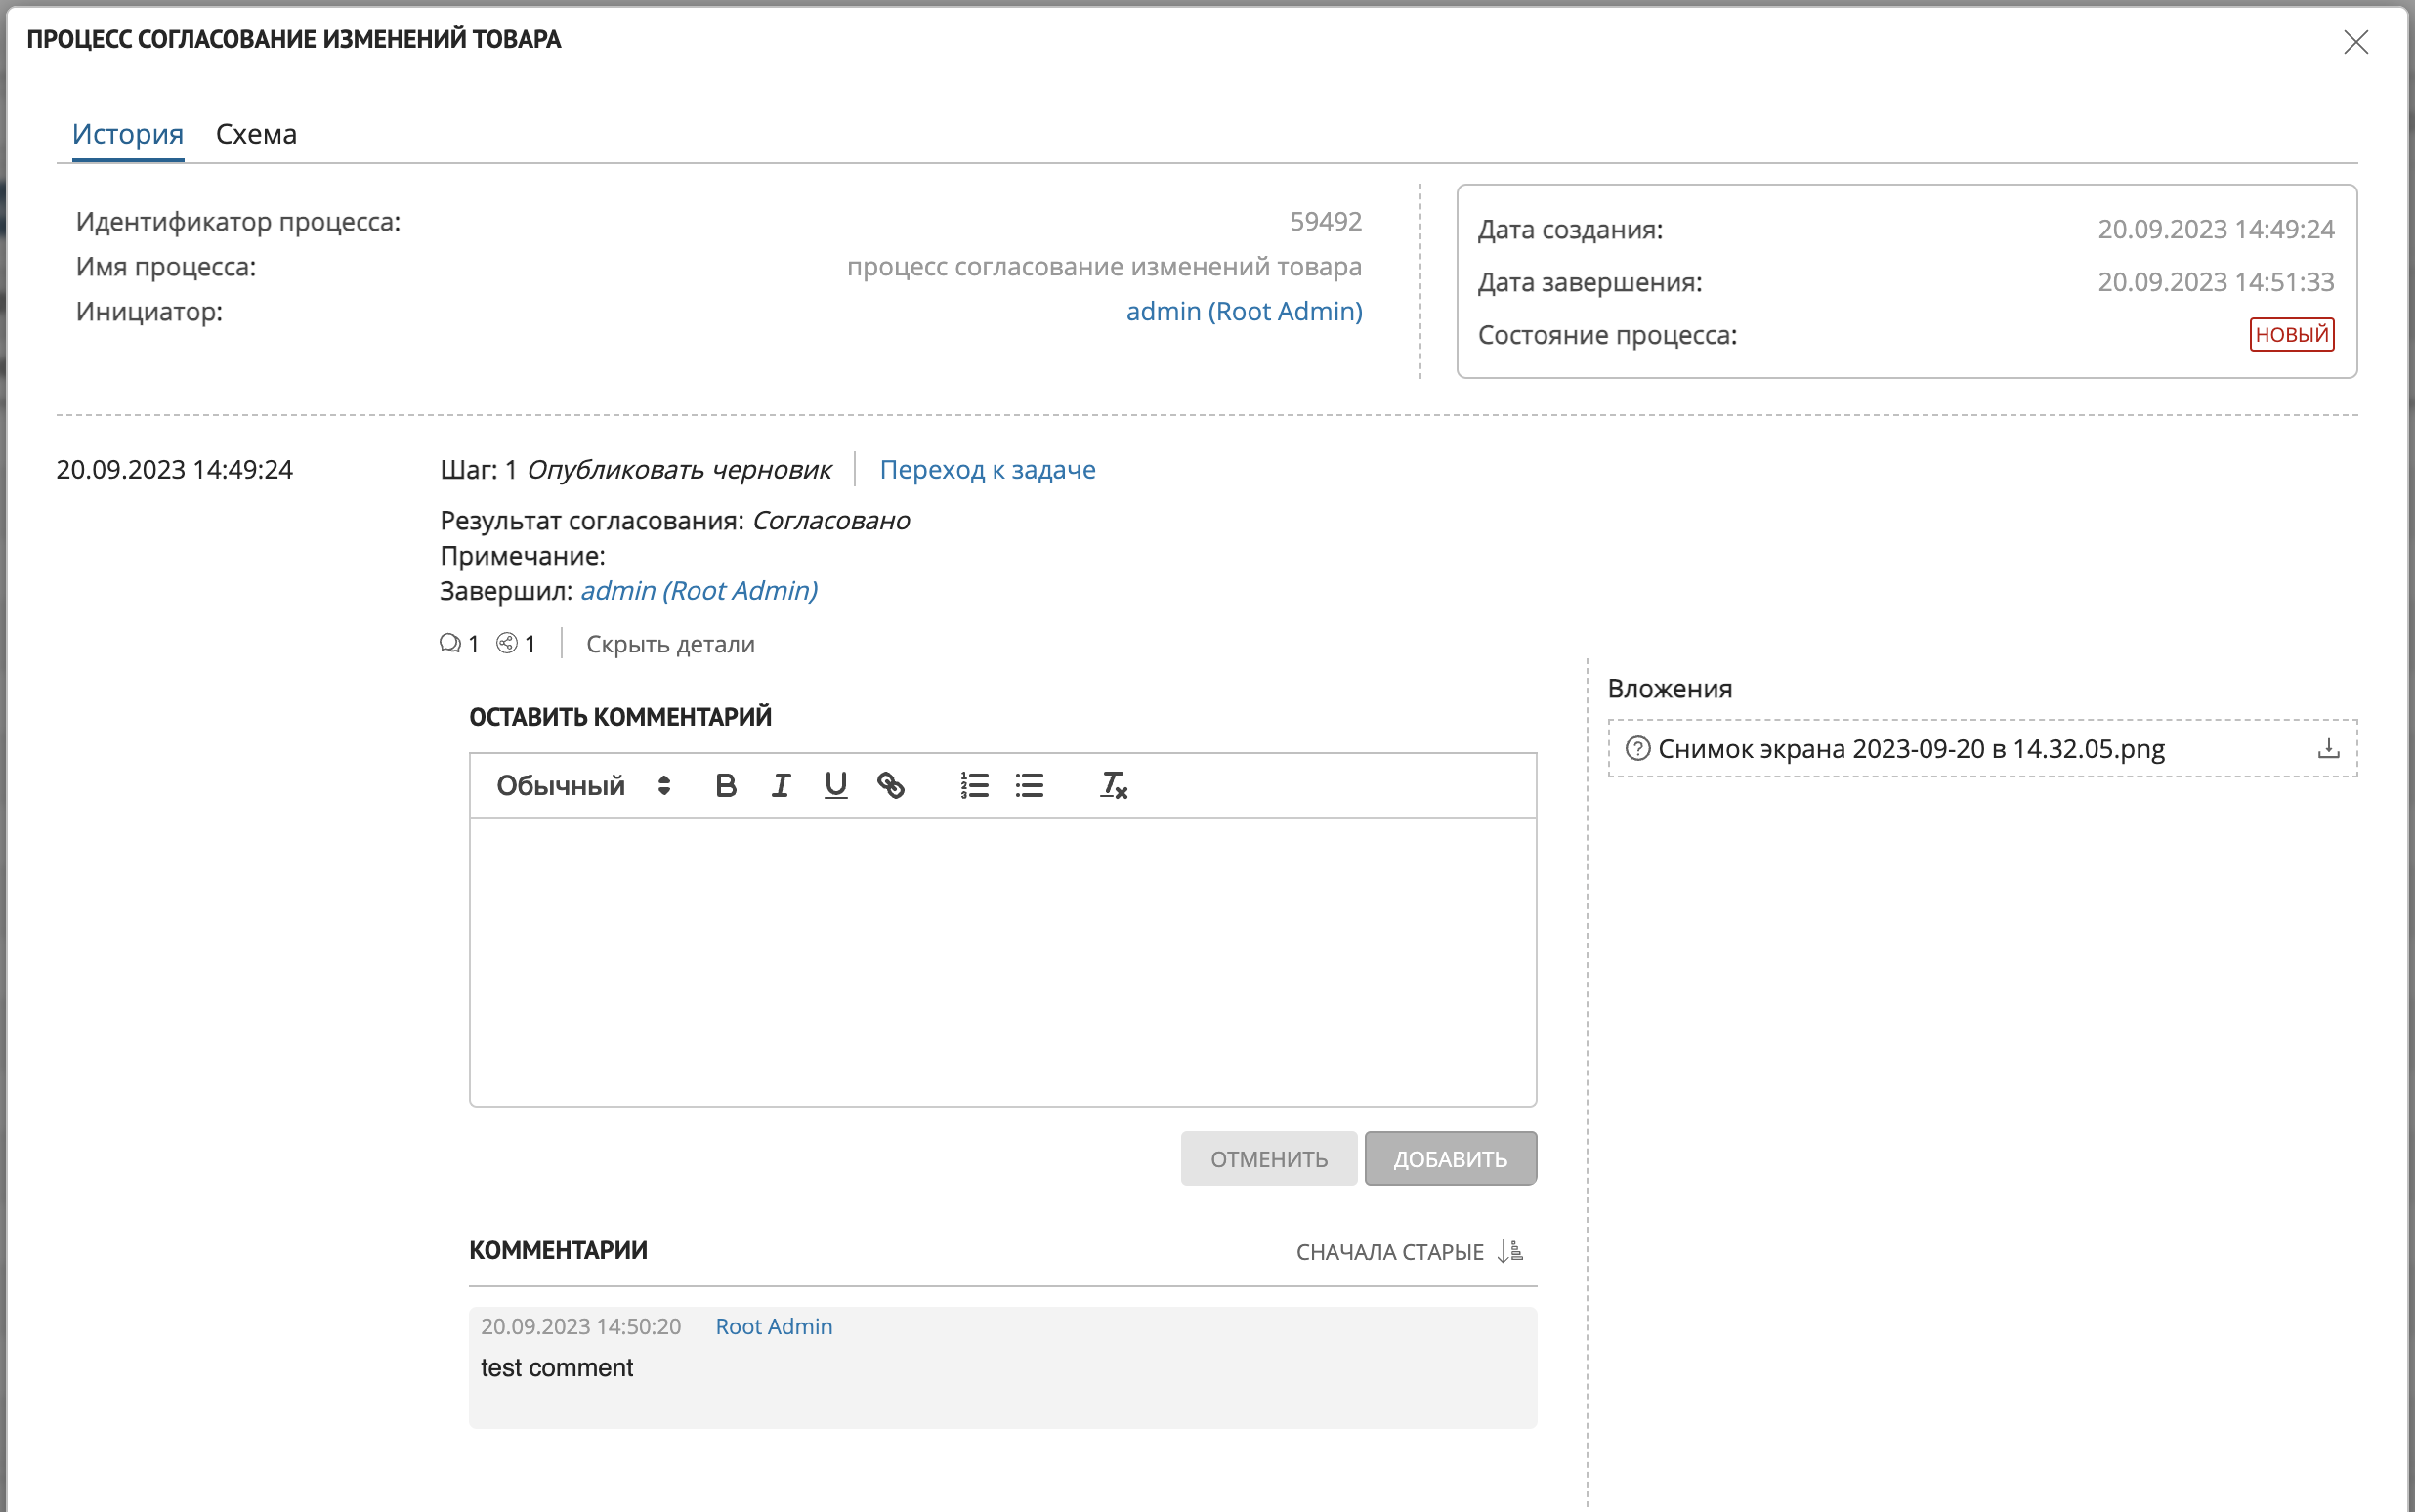Click attachment Снимок экрана 2023-09-20 file name
This screenshot has height=1512, width=2415.
pyautogui.click(x=1911, y=749)
